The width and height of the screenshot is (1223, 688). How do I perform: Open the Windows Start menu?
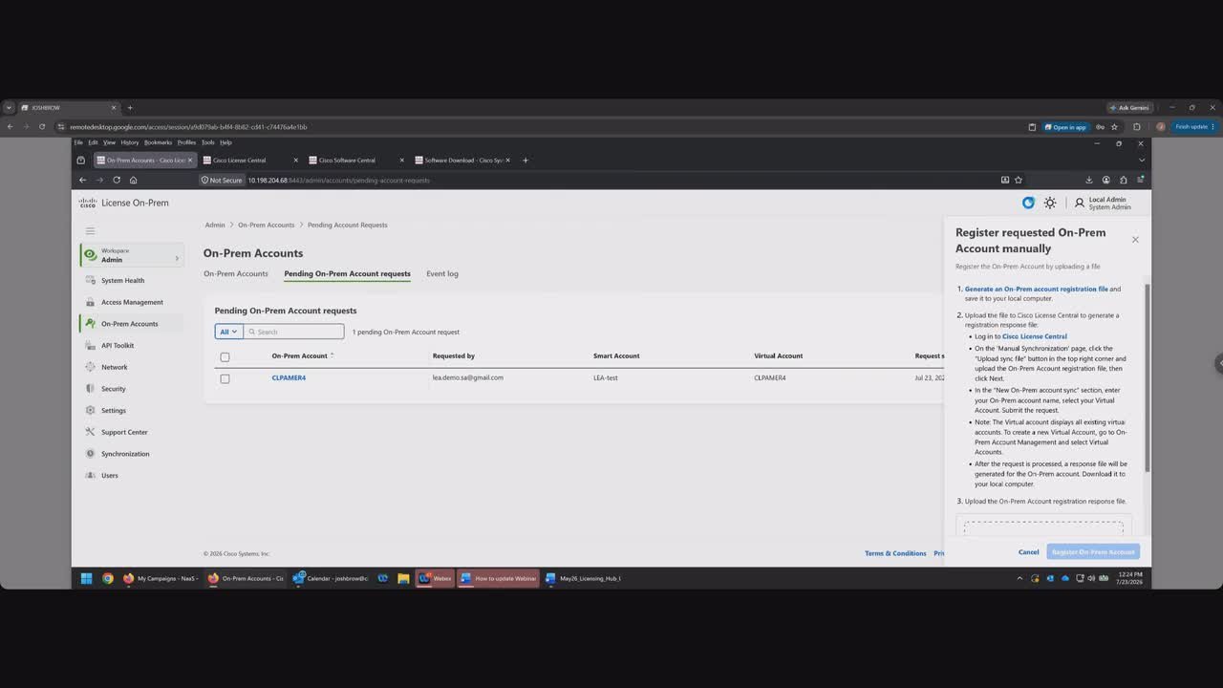86,578
